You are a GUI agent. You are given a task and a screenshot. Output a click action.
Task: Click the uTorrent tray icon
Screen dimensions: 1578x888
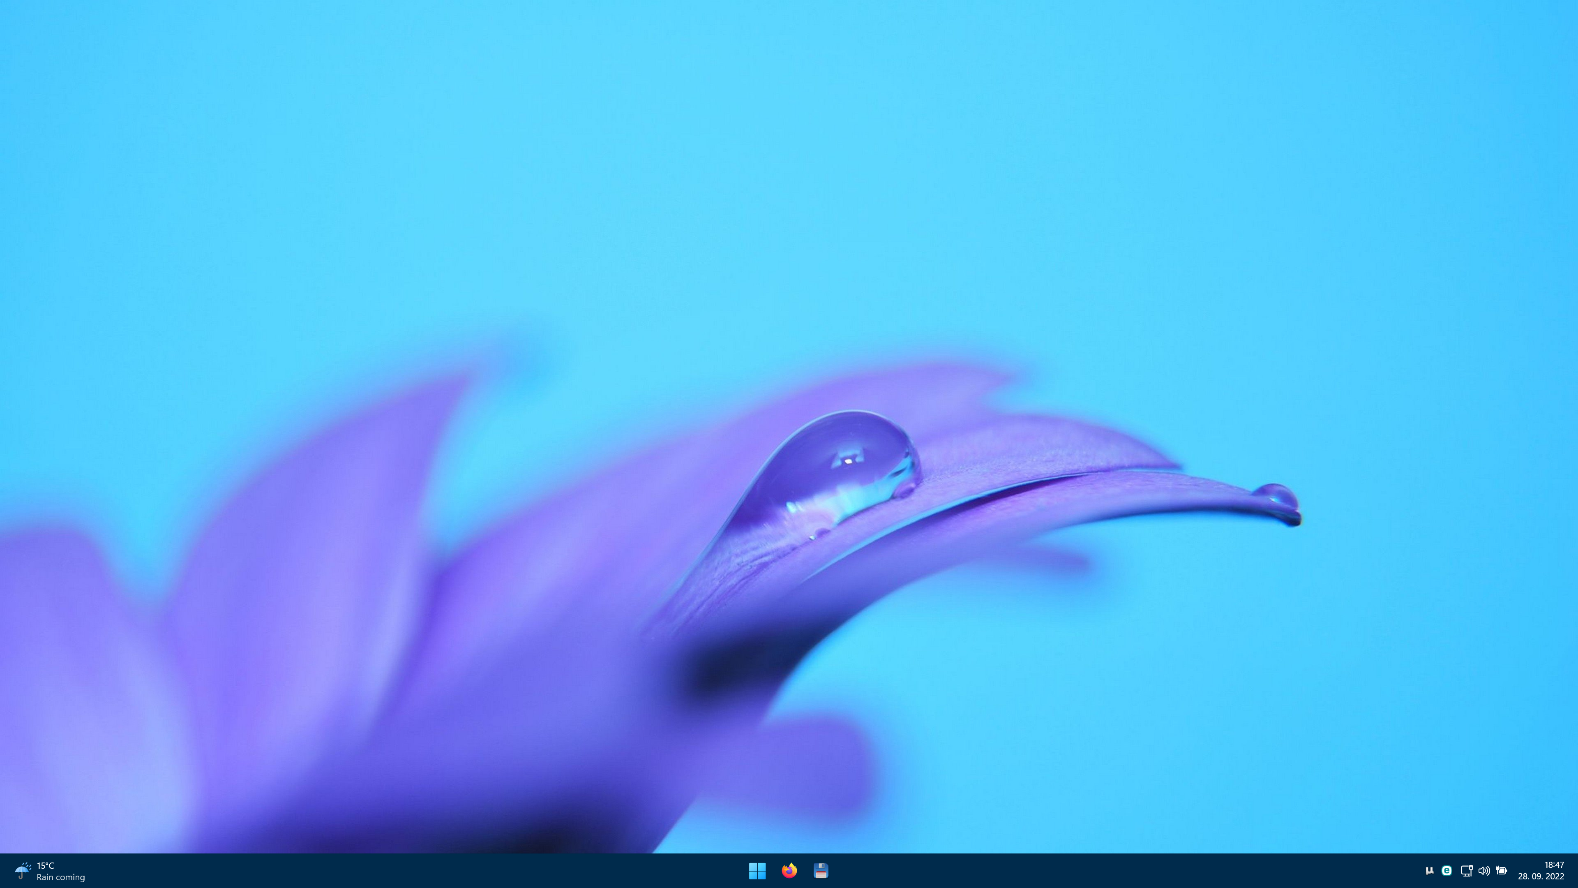pyautogui.click(x=1429, y=870)
